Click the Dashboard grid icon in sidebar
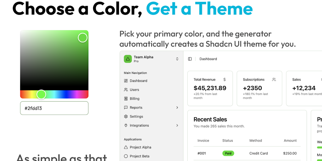The width and height of the screenshot is (322, 161). (126, 81)
